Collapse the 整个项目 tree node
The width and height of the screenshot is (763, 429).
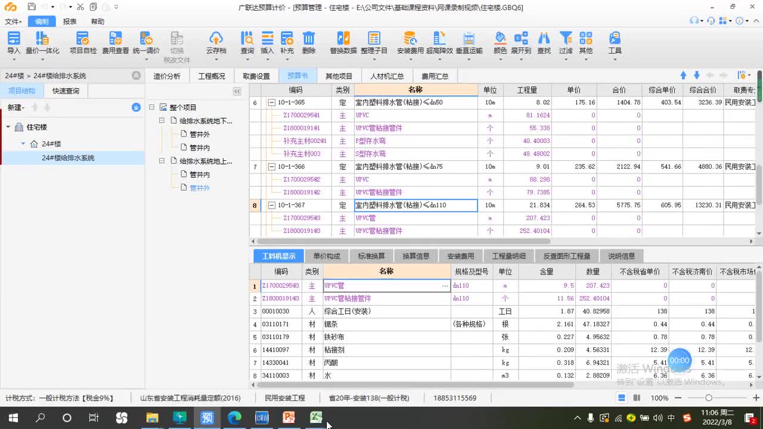[151, 107]
